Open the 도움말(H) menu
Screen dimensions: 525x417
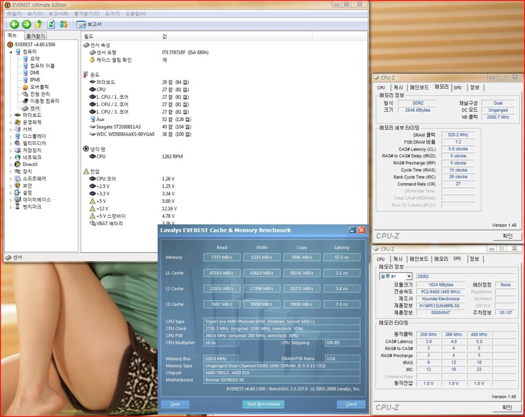tap(135, 14)
